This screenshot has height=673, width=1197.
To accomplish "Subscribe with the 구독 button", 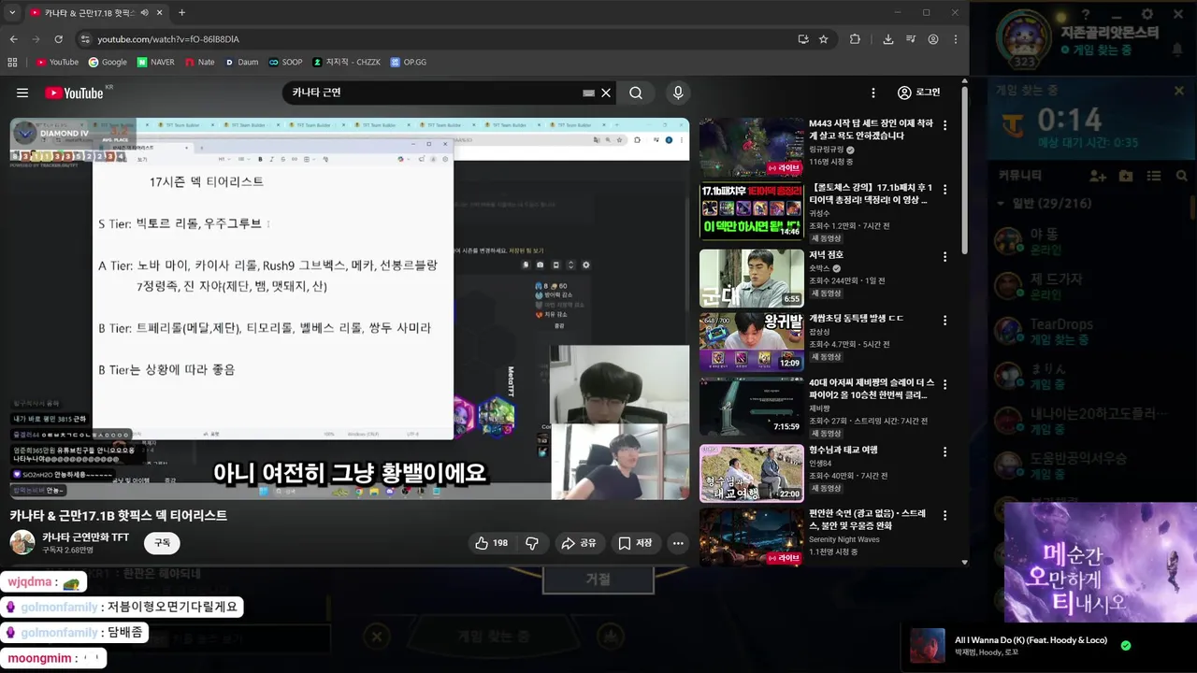I will click(x=162, y=542).
